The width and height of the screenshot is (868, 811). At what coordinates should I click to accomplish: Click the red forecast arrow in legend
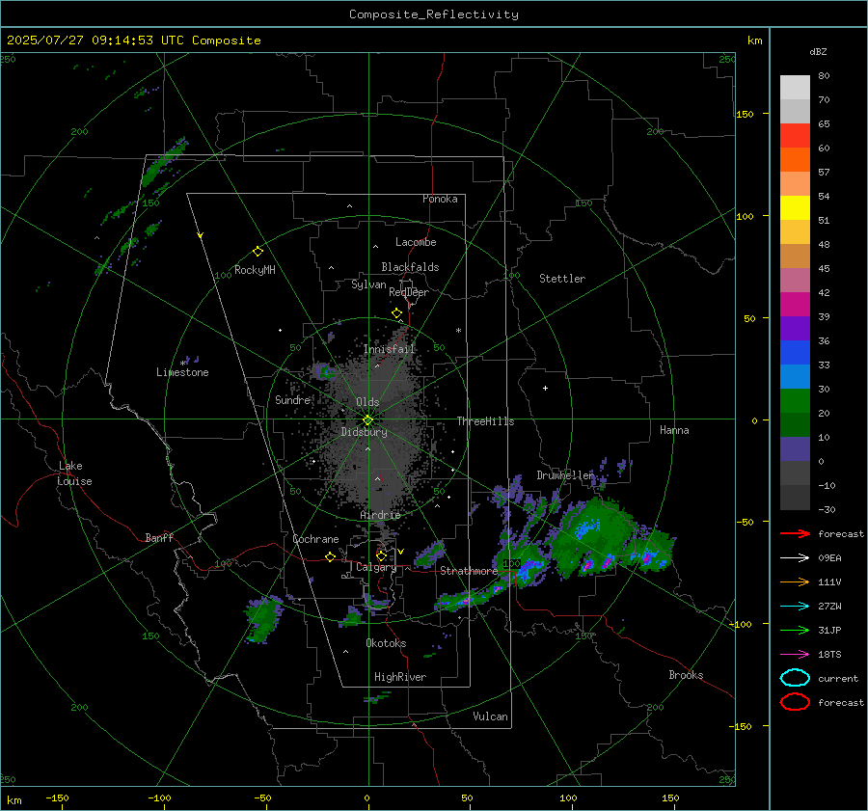(795, 533)
